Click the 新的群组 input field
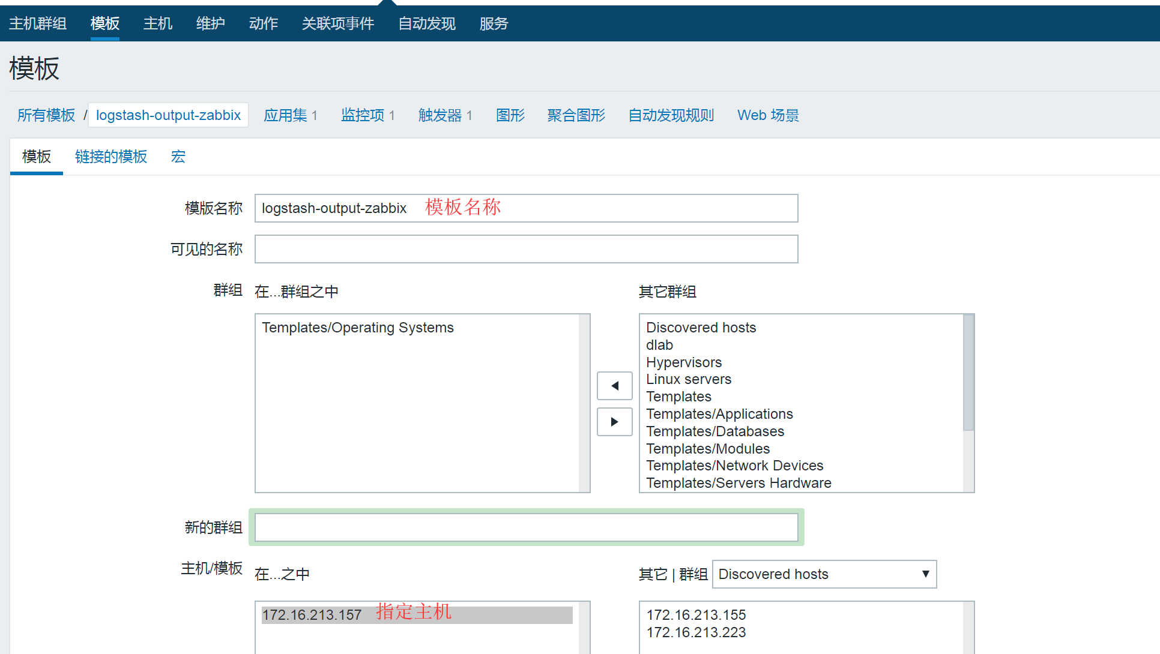This screenshot has height=654, width=1160. coord(527,527)
